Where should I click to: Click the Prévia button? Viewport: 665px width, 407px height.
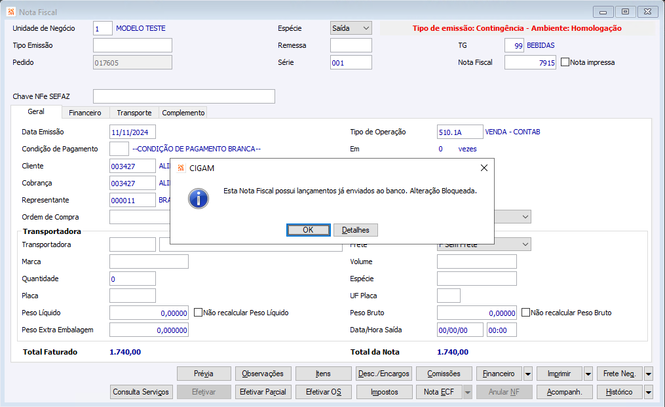click(204, 374)
